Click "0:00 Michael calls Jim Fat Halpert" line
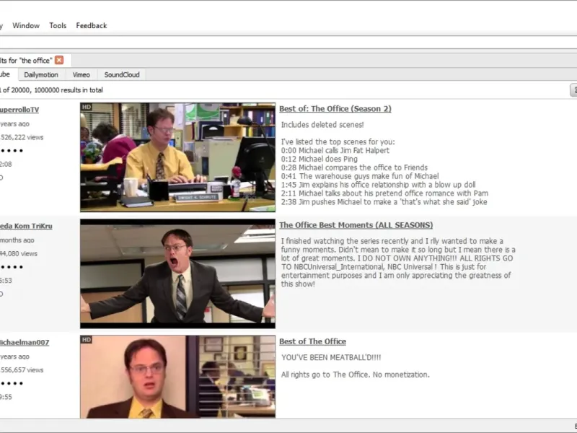 335,151
